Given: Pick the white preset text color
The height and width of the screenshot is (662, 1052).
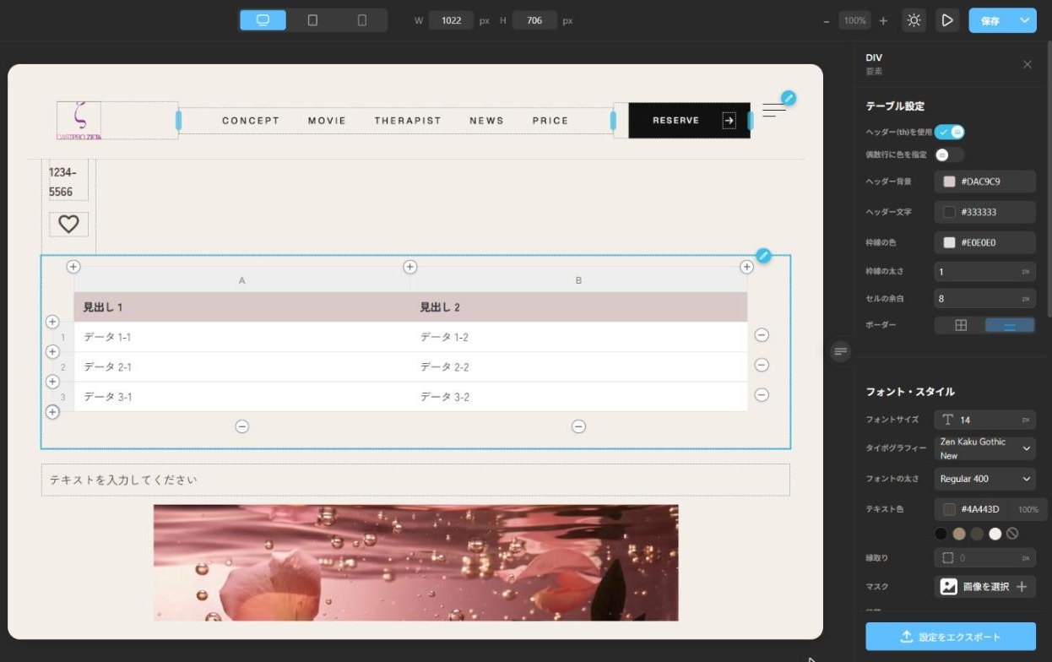Looking at the screenshot, I should (x=995, y=534).
